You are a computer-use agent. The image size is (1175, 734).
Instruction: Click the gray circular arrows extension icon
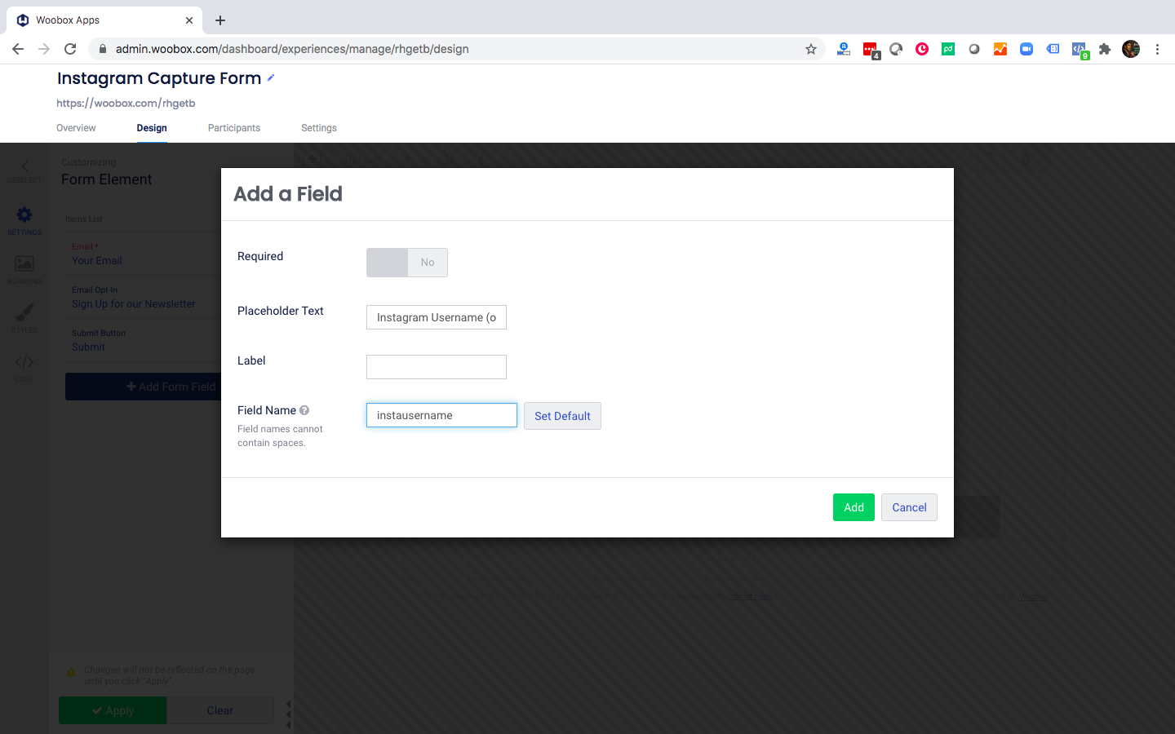click(896, 49)
